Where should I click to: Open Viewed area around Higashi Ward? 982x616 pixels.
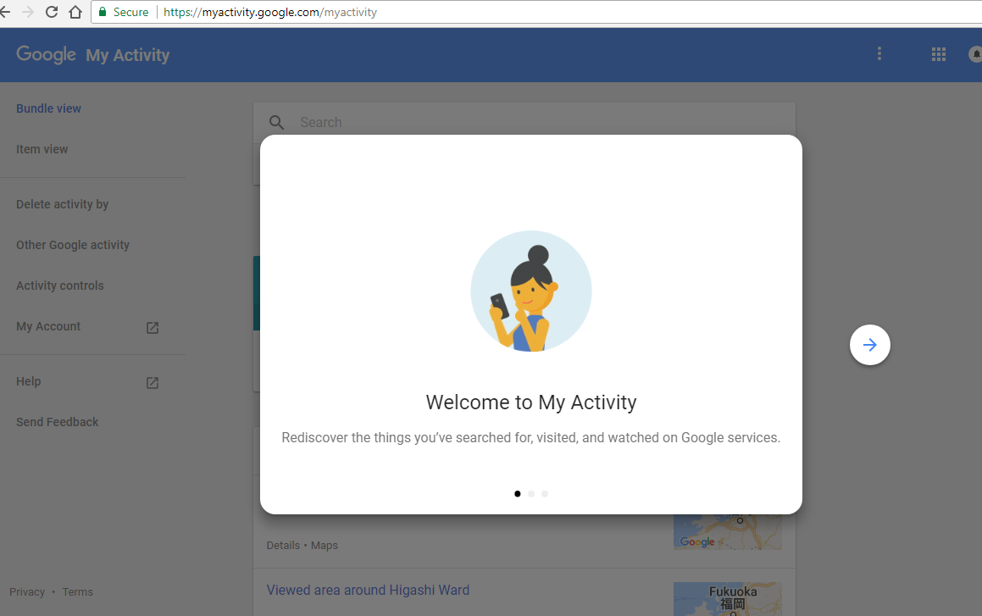point(368,590)
